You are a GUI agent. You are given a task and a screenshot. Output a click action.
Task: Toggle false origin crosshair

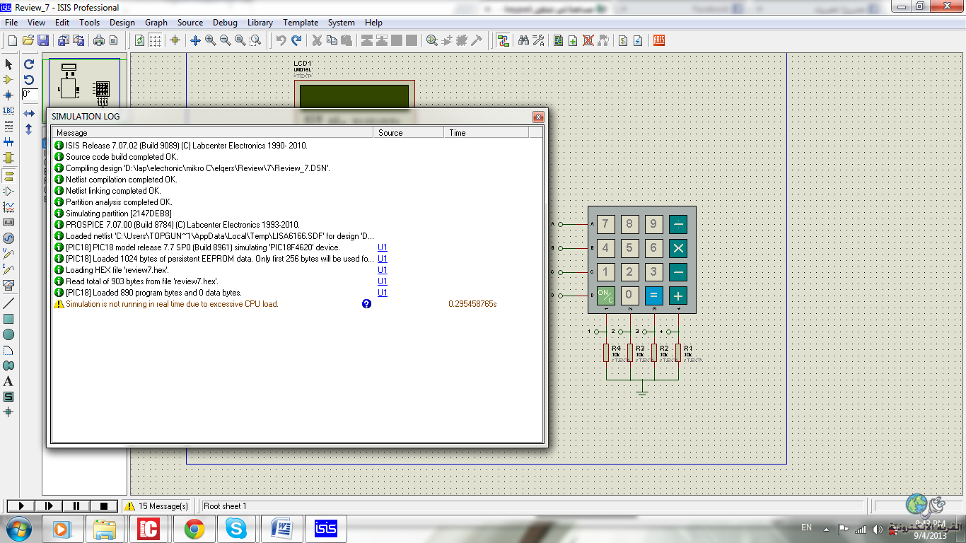pos(175,40)
